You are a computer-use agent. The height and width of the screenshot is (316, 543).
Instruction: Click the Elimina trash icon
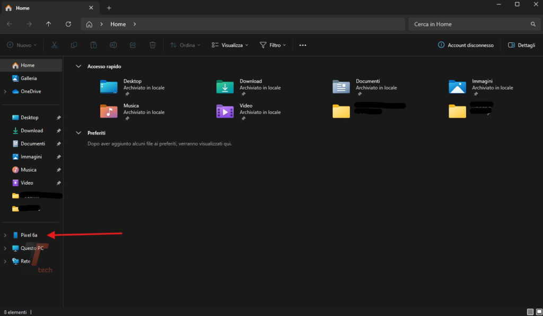click(x=152, y=45)
